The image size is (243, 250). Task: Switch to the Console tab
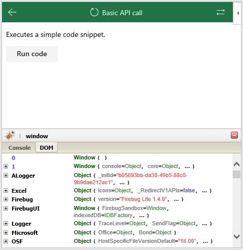click(20, 148)
